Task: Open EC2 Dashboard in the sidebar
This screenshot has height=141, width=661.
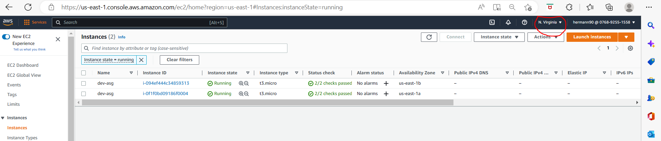Action: click(x=23, y=65)
